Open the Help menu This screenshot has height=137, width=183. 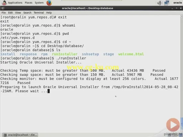(49, 12)
